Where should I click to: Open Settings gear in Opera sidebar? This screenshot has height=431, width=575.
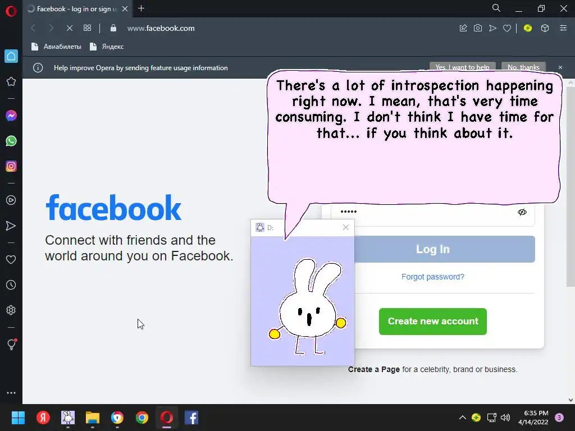[x=11, y=310]
